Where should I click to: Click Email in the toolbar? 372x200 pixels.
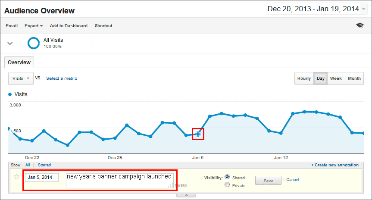(12, 26)
